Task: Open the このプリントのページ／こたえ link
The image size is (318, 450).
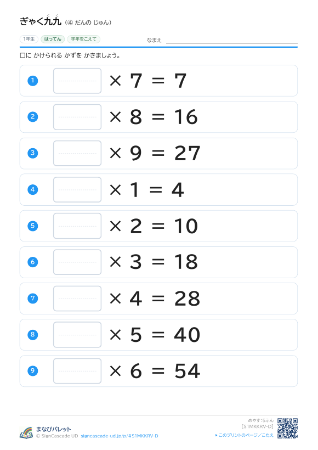Action: point(245,435)
